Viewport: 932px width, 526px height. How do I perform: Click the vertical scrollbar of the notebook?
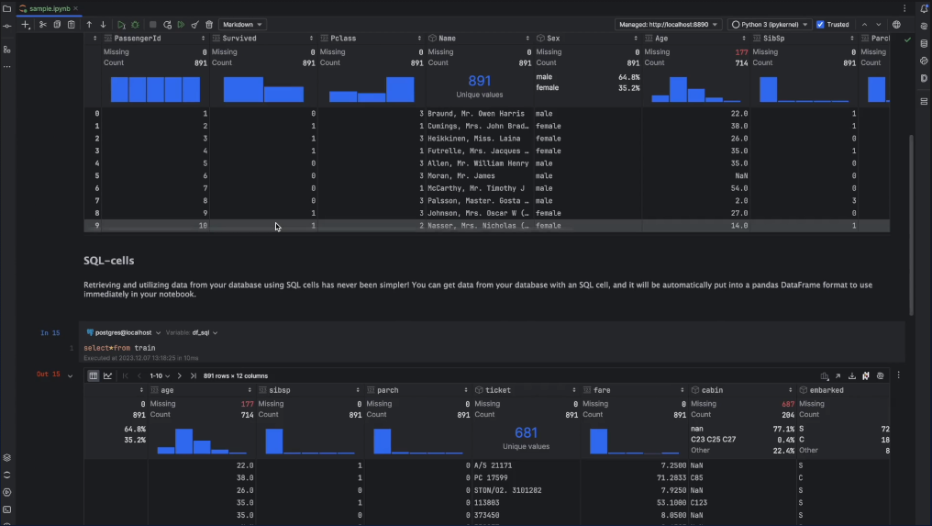911,225
